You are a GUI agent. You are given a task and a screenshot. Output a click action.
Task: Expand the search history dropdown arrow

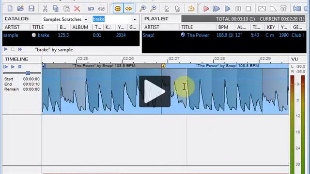135,19
